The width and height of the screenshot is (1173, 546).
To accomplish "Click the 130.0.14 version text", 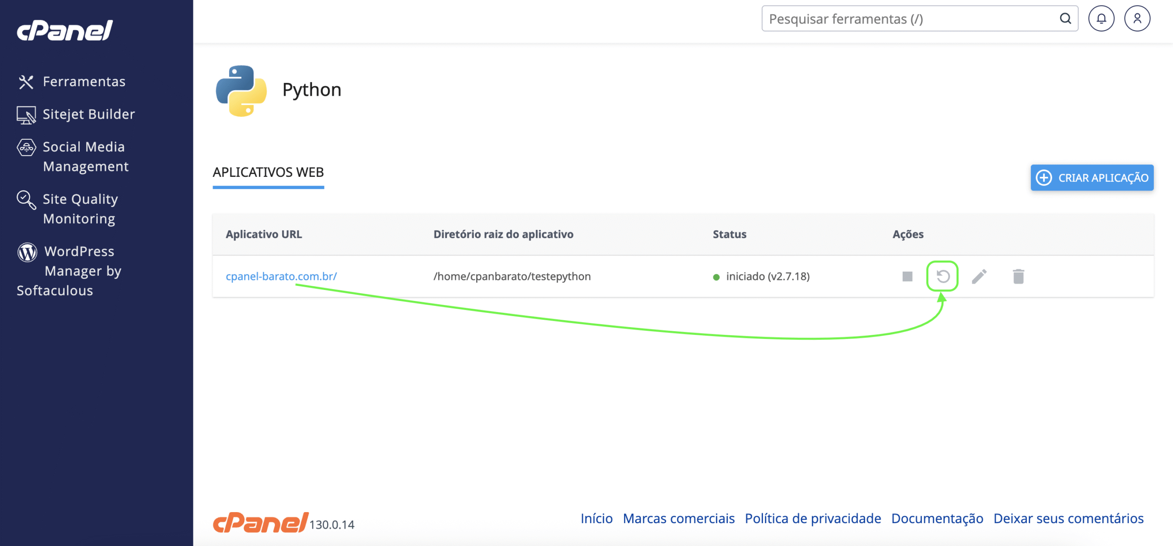I will [332, 525].
